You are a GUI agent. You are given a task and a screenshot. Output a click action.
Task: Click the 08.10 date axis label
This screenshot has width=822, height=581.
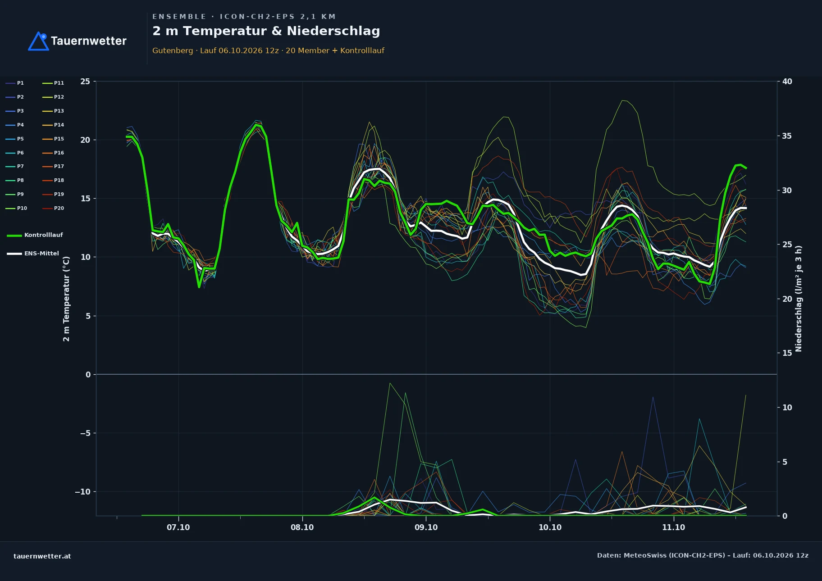tap(302, 527)
